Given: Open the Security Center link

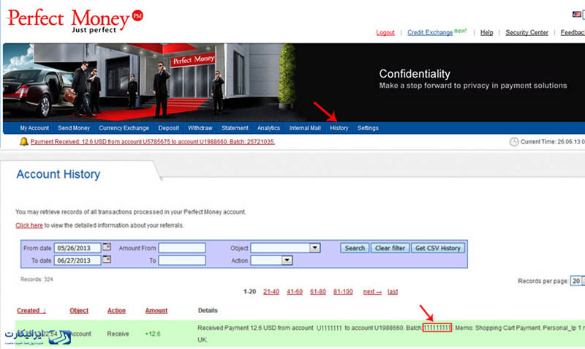Looking at the screenshot, I should coord(526,32).
